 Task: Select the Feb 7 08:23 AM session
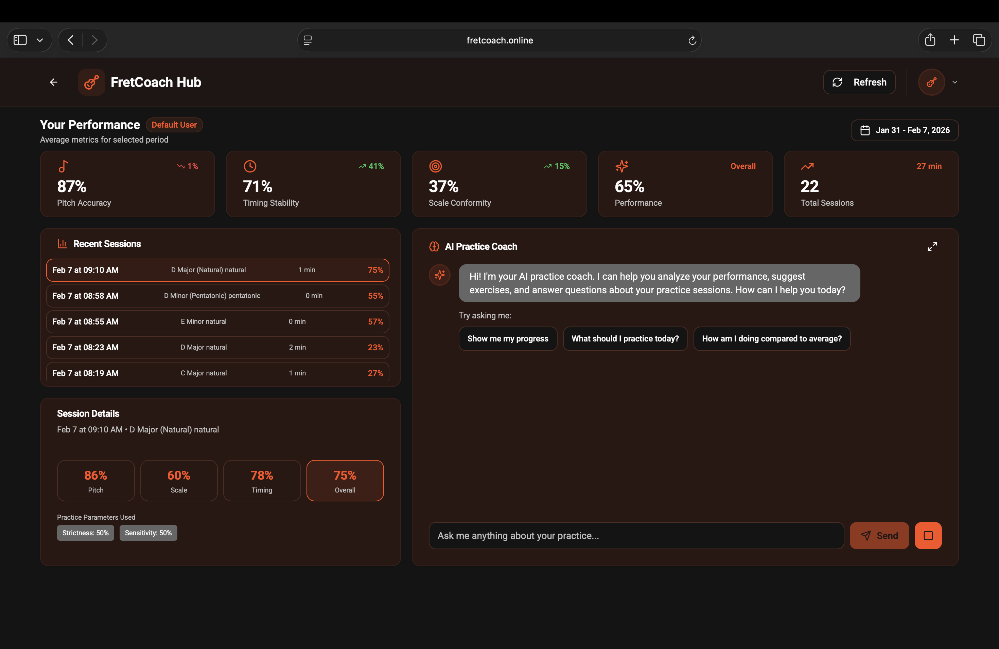coord(217,347)
